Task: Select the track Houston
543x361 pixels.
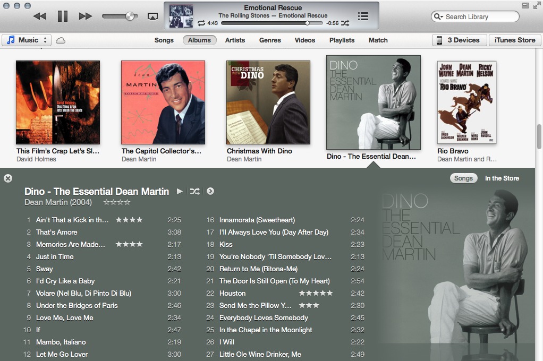Action: pyautogui.click(x=232, y=293)
